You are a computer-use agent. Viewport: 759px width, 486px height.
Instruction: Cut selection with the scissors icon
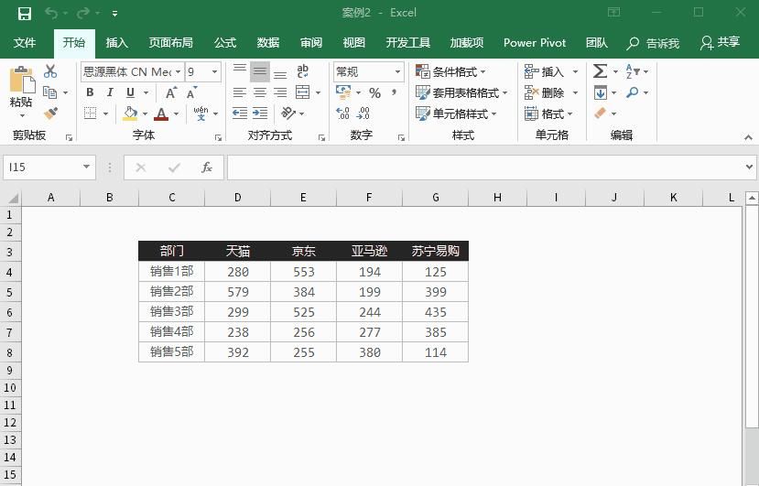49,71
